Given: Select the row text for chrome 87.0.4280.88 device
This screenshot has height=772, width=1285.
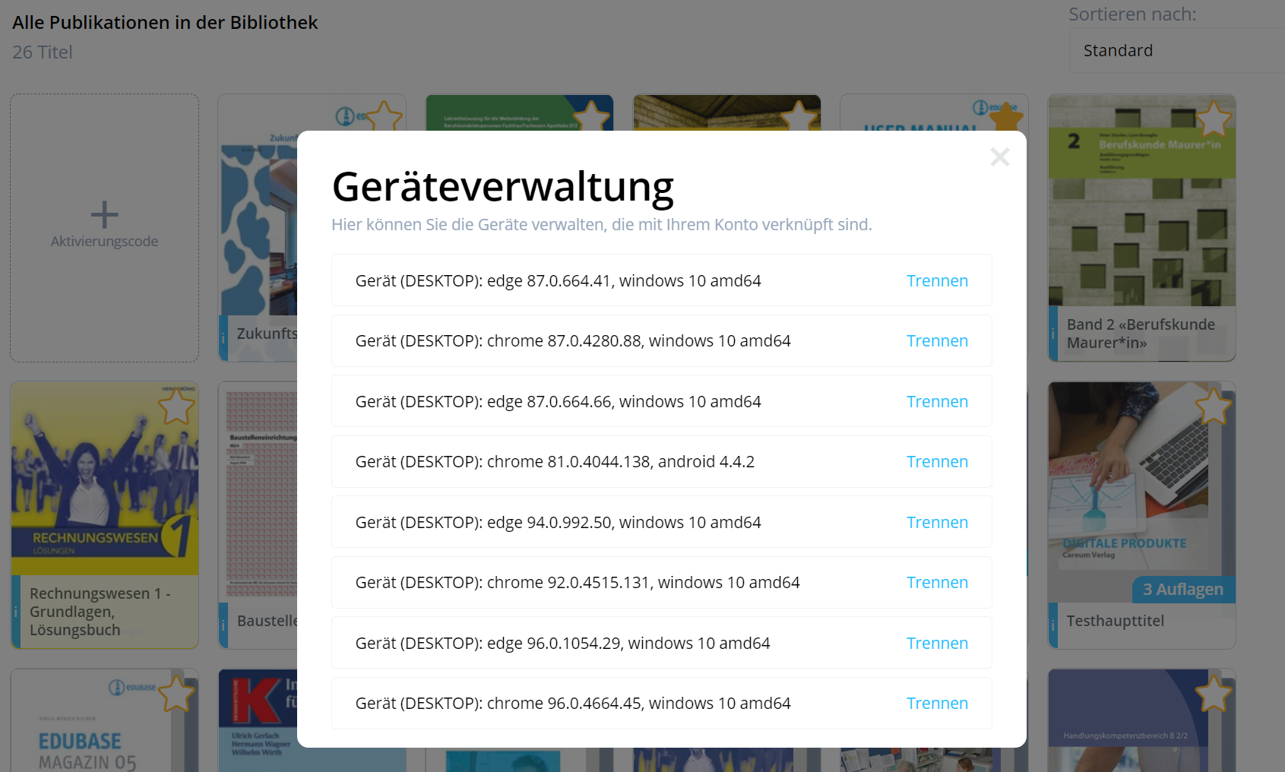Looking at the screenshot, I should click(573, 340).
